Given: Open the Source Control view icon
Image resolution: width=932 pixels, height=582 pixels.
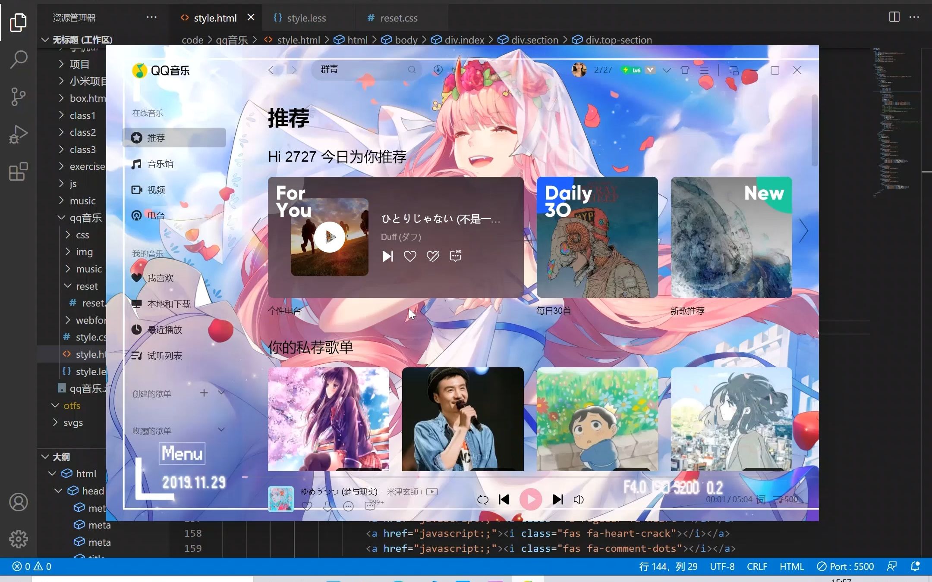Looking at the screenshot, I should coord(18,97).
